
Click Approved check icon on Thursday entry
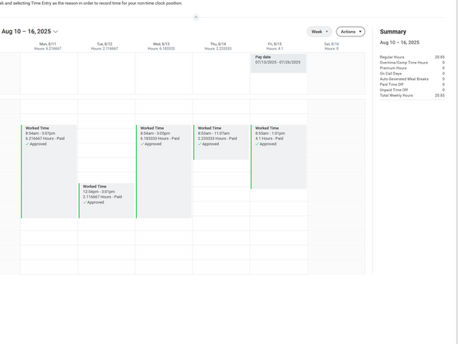[200, 144]
